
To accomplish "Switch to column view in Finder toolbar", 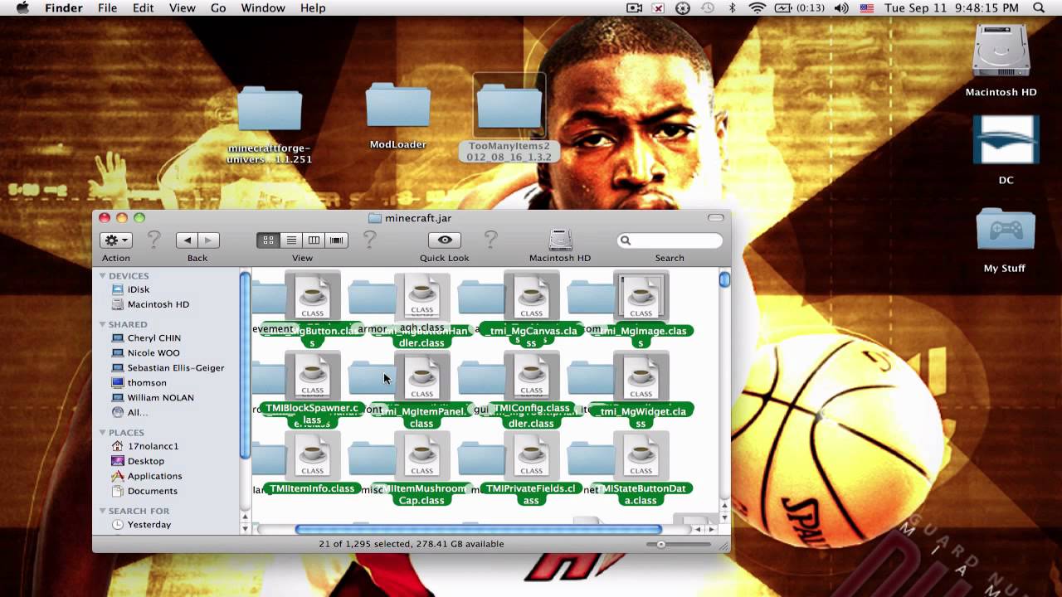I will 314,240.
